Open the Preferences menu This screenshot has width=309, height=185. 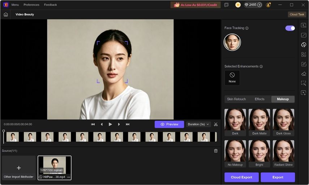(x=31, y=5)
